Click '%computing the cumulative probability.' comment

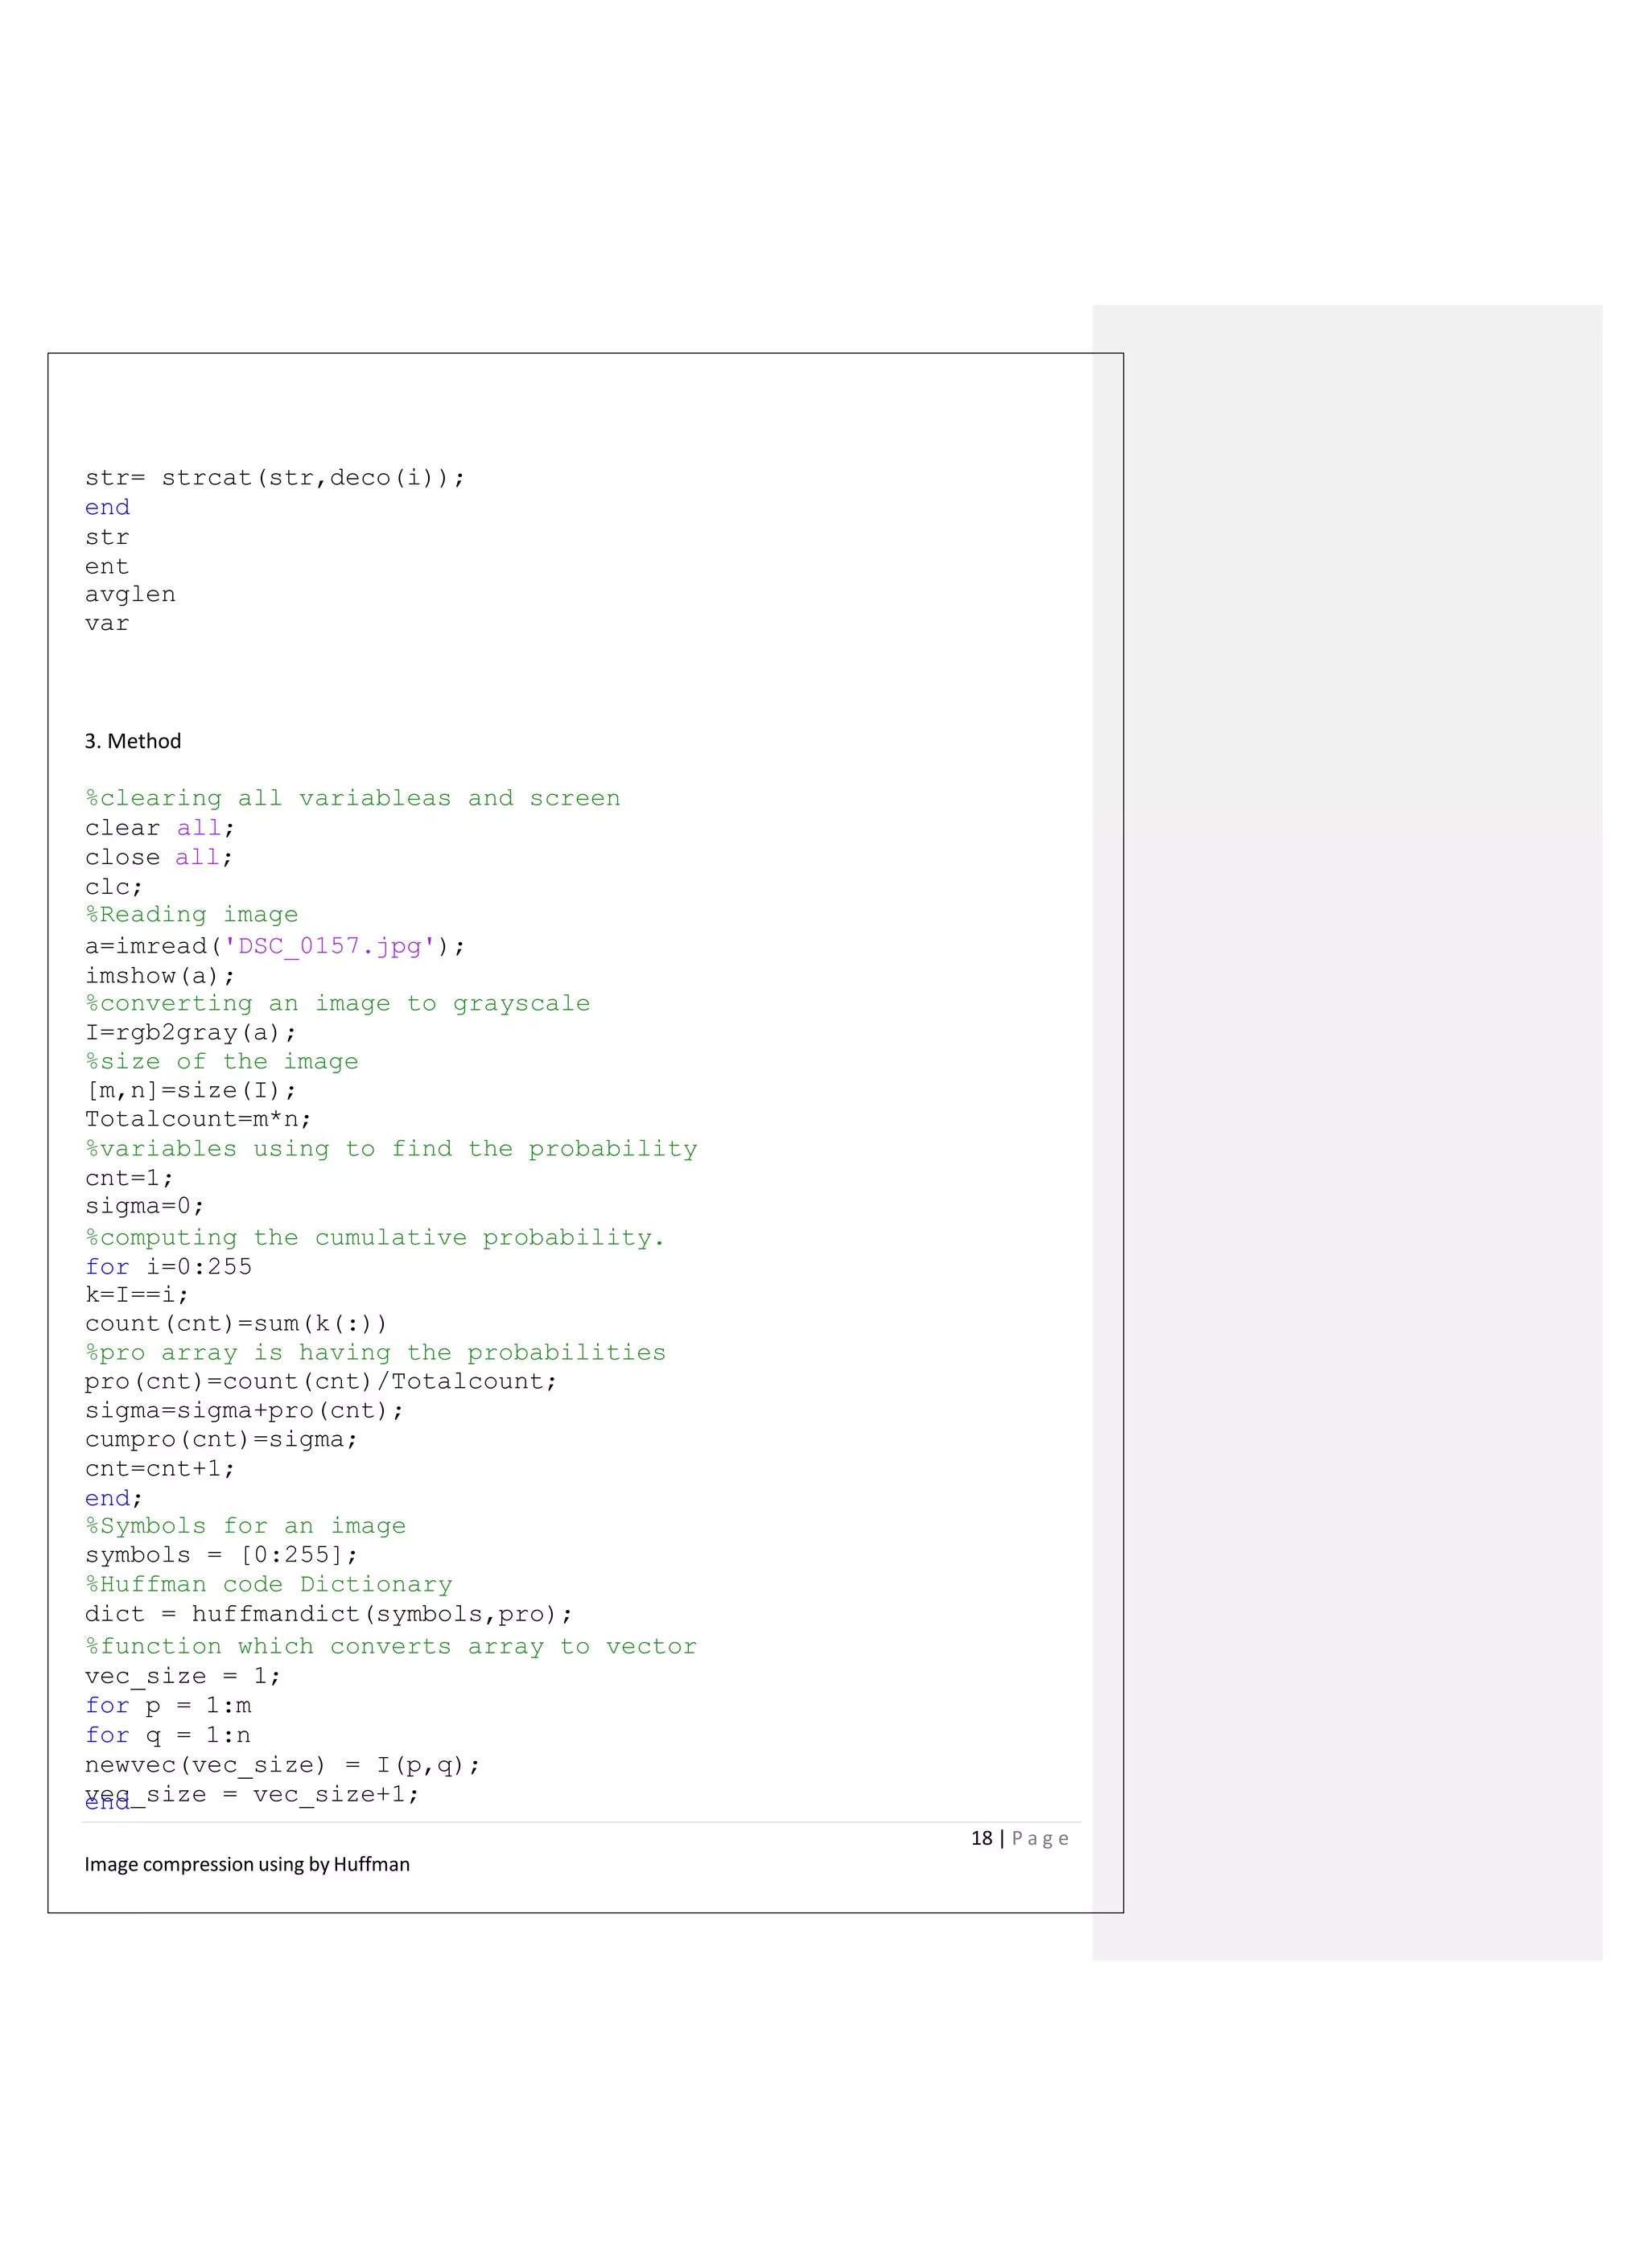(x=375, y=1237)
